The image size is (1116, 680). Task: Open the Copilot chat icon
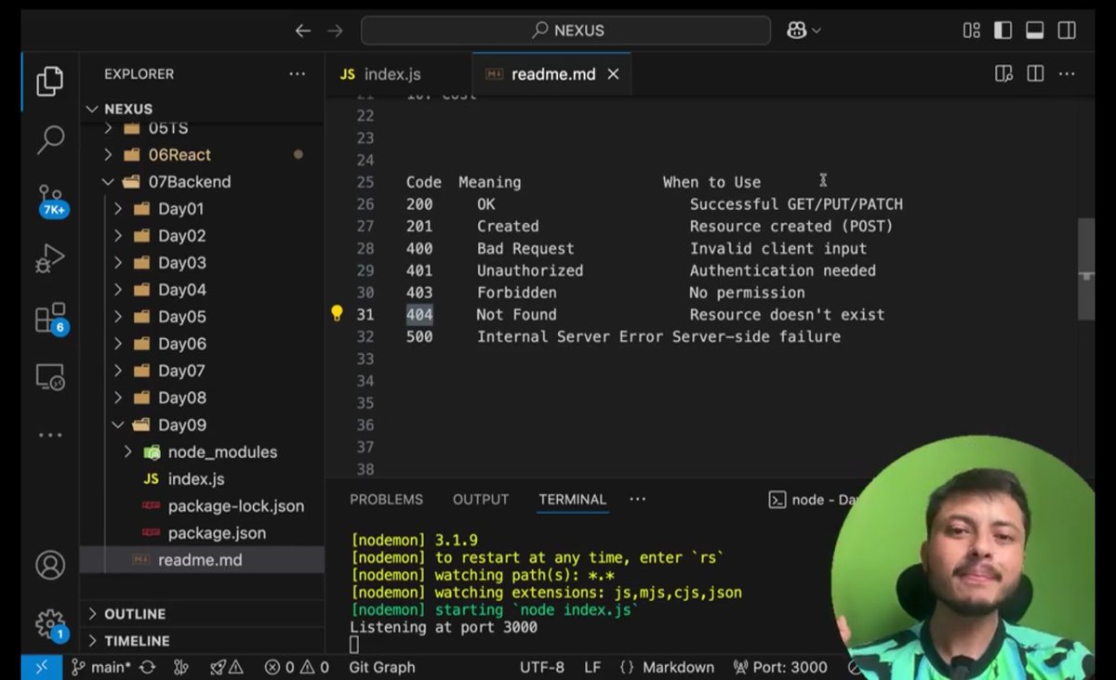click(x=796, y=31)
